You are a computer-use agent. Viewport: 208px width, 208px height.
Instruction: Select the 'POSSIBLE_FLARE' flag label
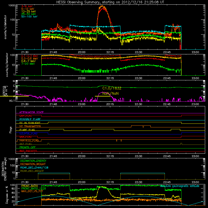click(x=30, y=119)
